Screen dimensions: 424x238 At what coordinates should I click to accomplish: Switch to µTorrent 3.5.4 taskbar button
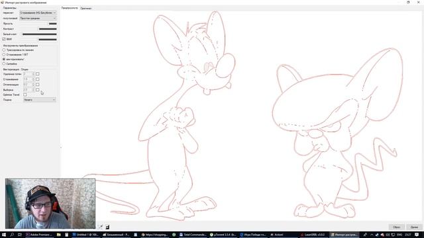click(x=223, y=235)
